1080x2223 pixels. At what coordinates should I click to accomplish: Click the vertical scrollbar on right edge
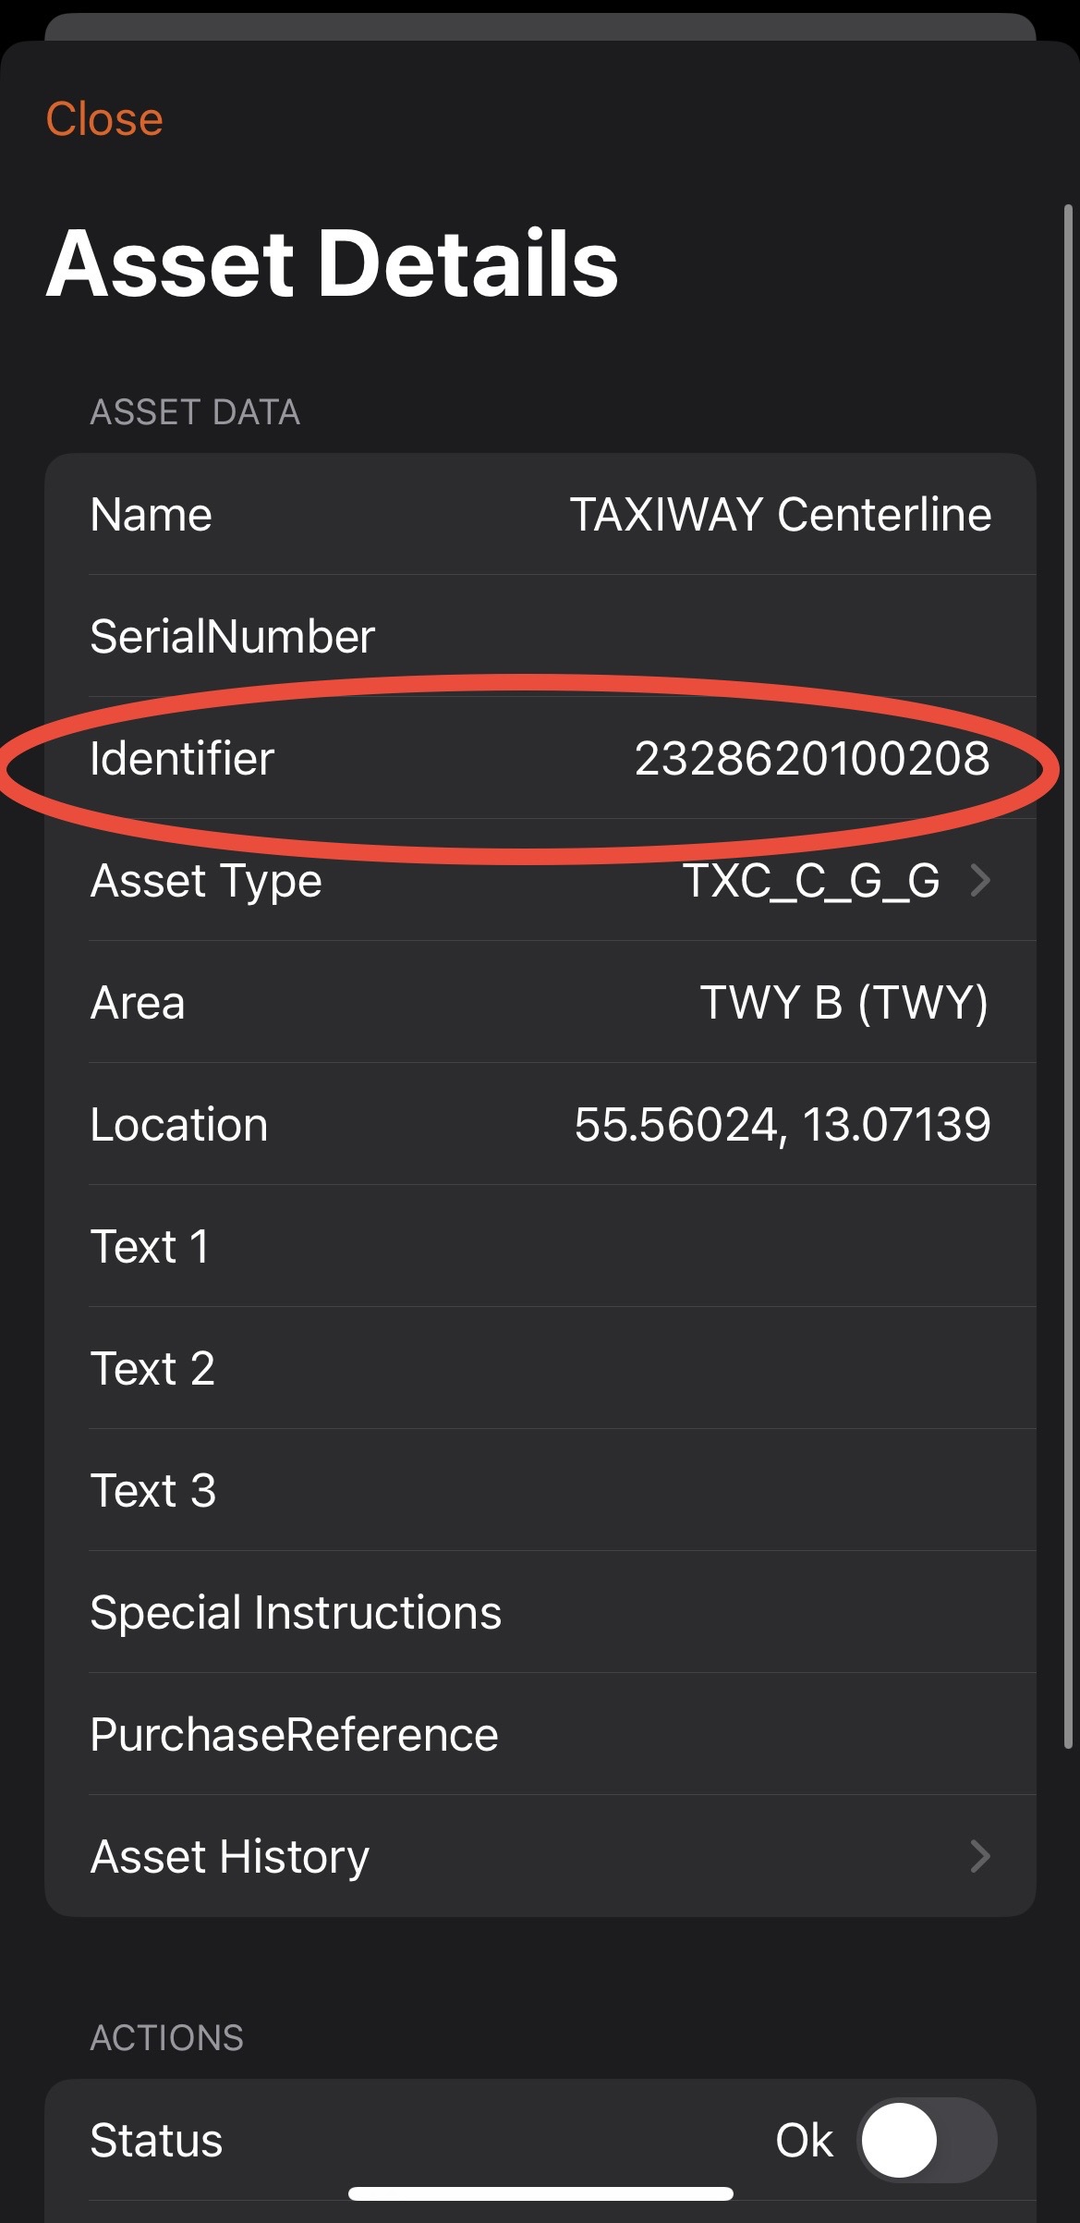click(1068, 975)
